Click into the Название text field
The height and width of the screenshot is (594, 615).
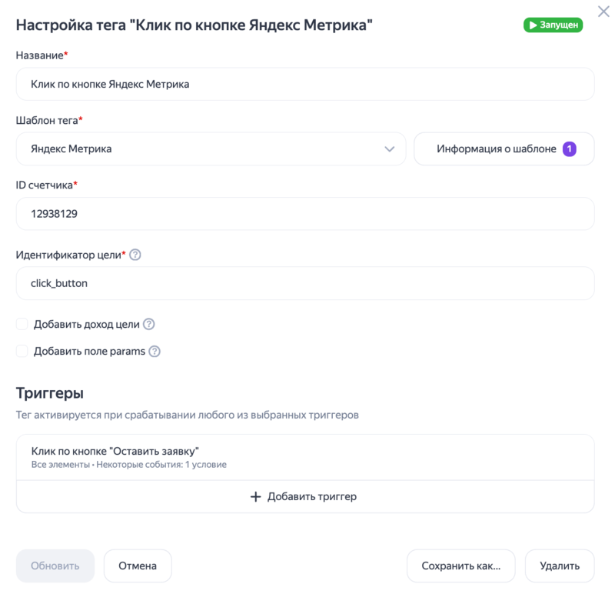[x=304, y=85]
